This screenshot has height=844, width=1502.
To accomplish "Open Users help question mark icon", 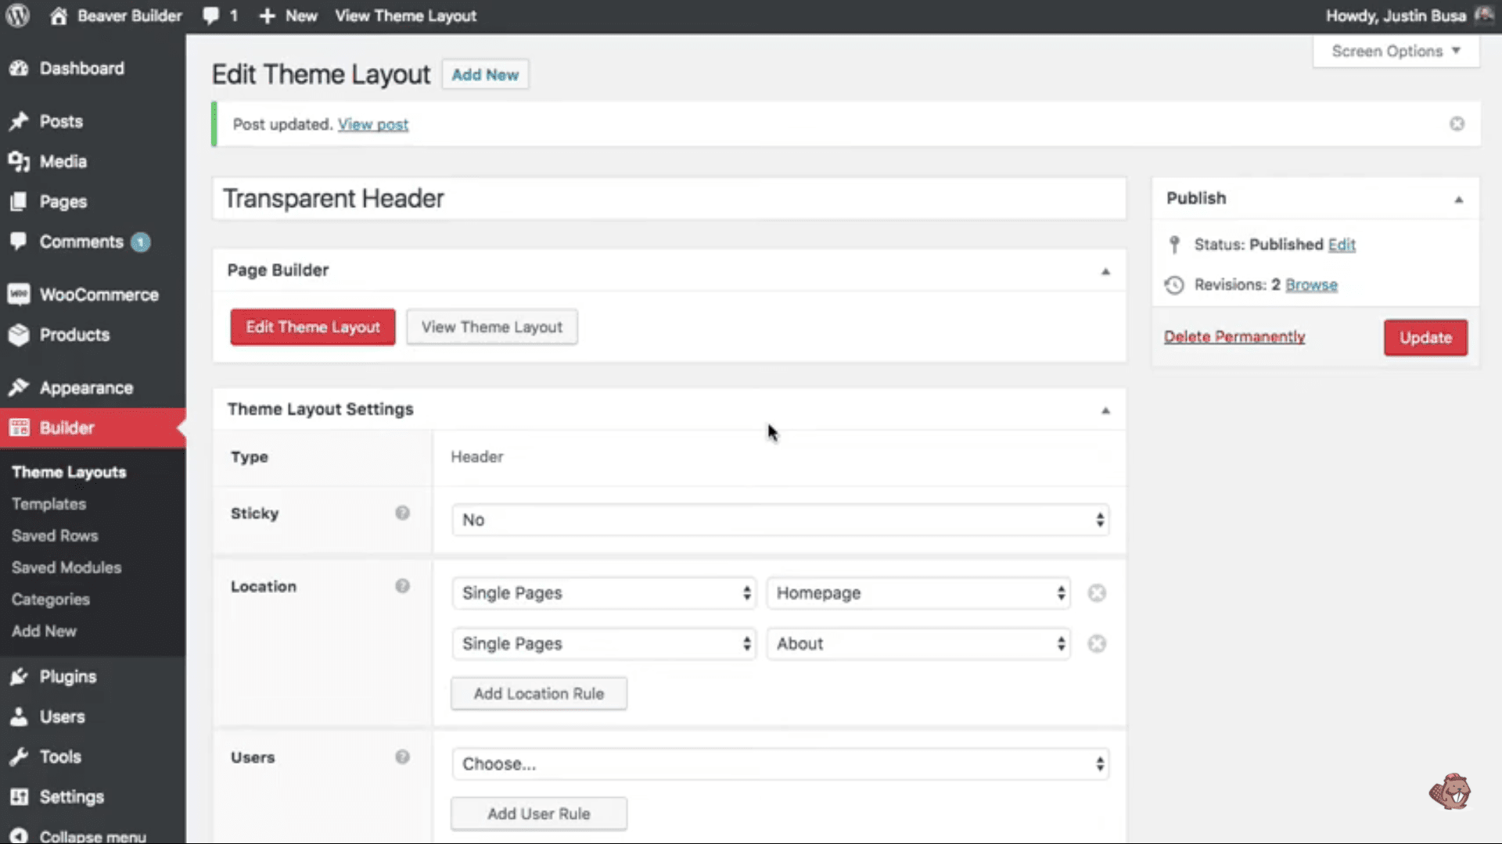I will (402, 756).
